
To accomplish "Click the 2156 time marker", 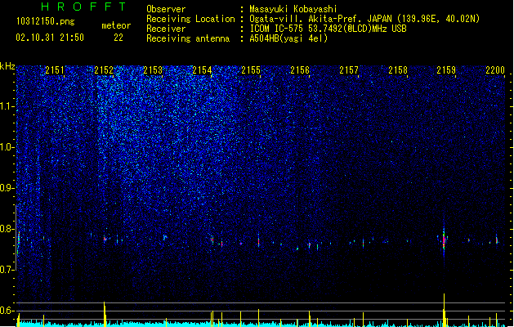I will pos(300,70).
